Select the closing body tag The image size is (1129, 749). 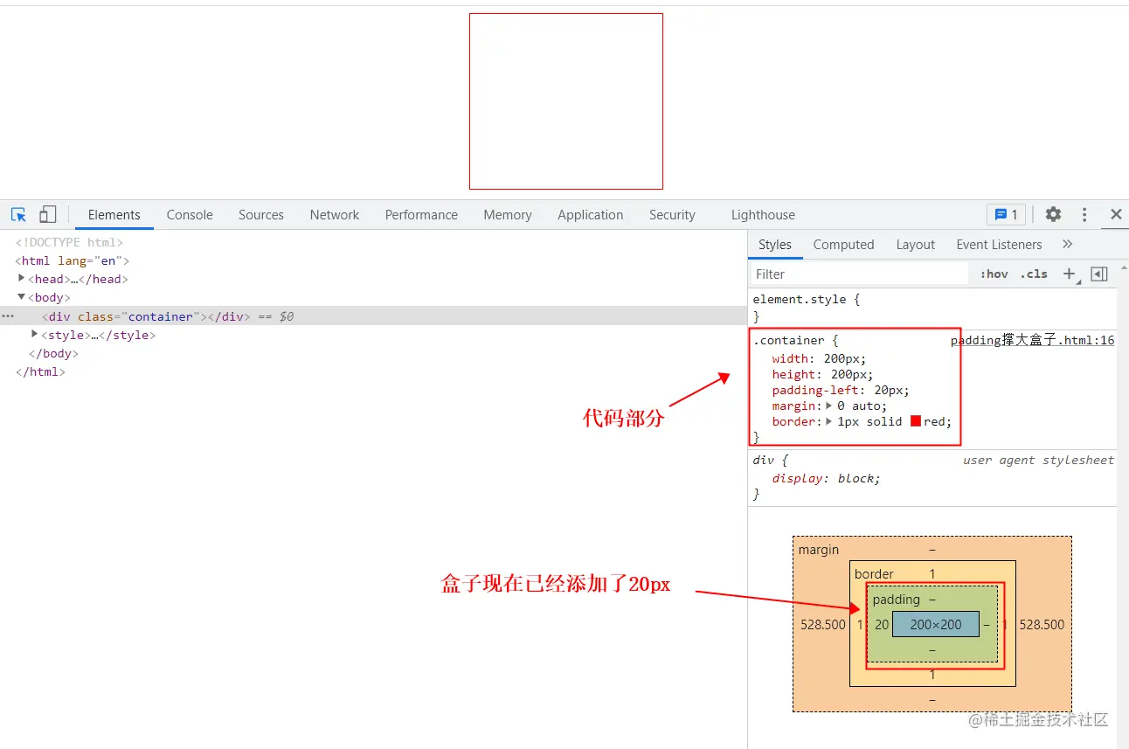pyautogui.click(x=53, y=353)
